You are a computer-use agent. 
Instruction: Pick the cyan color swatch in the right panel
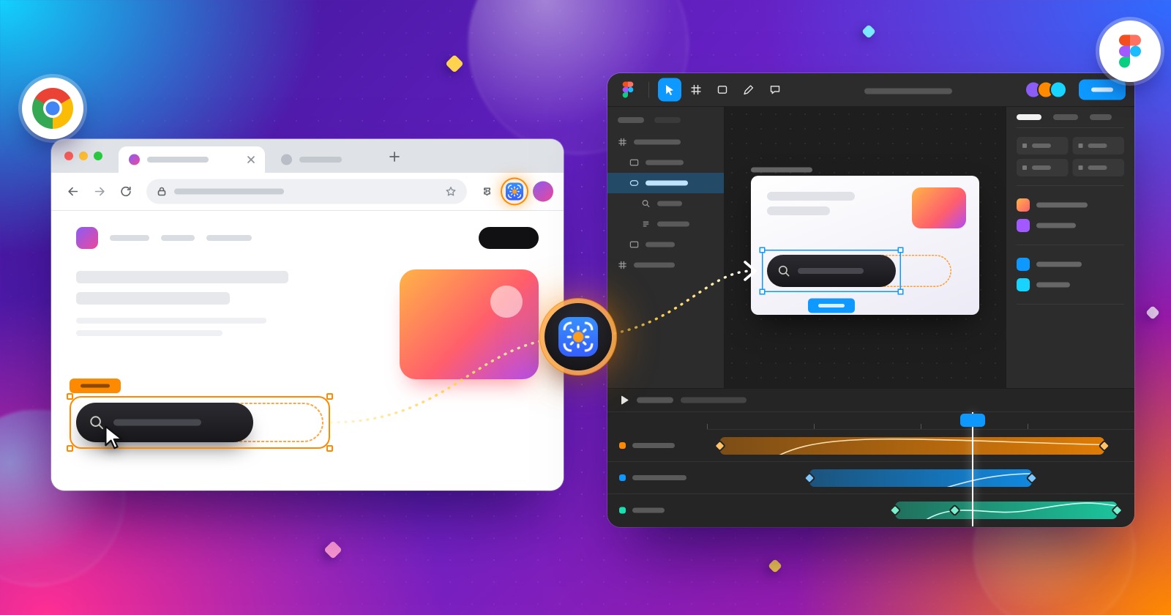[1023, 285]
